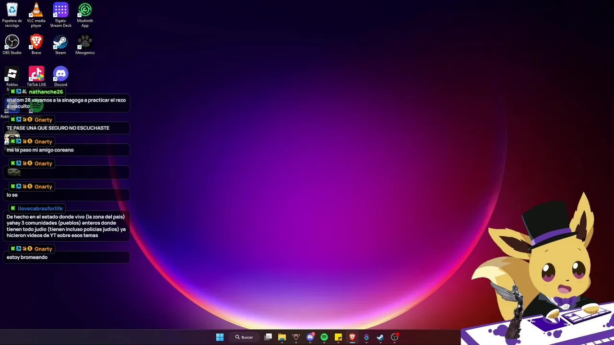Open the Modrinth App desktop shortcut
614x345 pixels.
(x=85, y=15)
